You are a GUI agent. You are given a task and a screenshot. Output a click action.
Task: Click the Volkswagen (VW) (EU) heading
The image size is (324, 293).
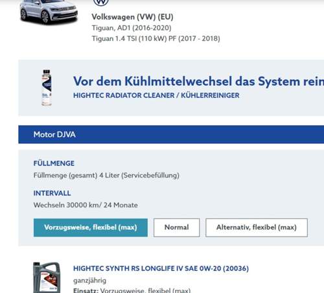tap(132, 17)
